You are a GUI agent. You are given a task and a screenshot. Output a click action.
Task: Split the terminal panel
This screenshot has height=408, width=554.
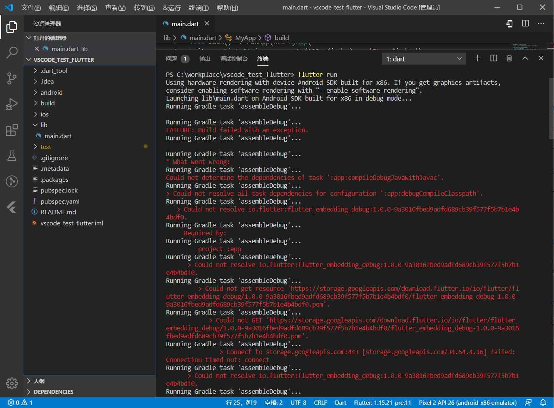tap(493, 58)
